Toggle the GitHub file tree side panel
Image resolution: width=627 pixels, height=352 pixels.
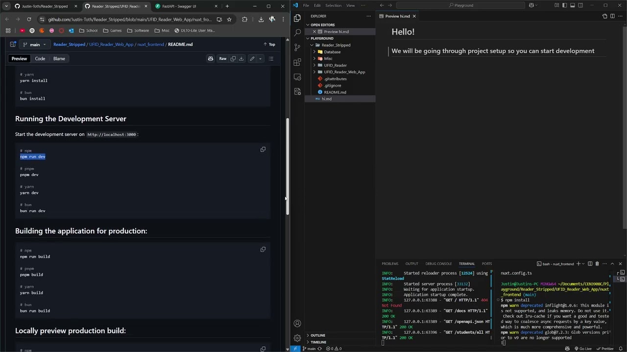pyautogui.click(x=13, y=44)
